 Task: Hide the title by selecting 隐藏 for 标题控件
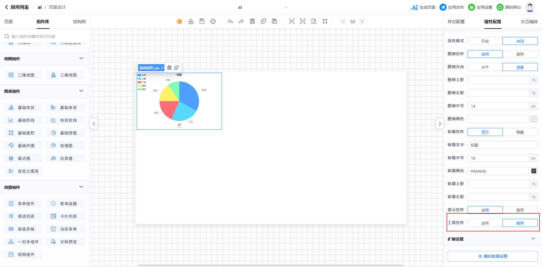[x=520, y=132]
